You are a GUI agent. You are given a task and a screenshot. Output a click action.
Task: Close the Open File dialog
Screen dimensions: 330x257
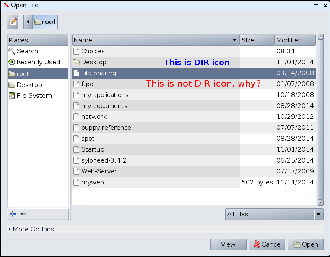point(325,6)
